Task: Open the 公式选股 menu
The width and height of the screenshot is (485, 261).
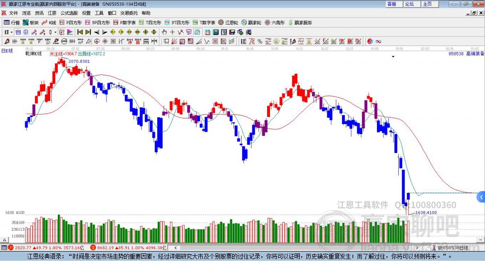Action: pyautogui.click(x=69, y=13)
